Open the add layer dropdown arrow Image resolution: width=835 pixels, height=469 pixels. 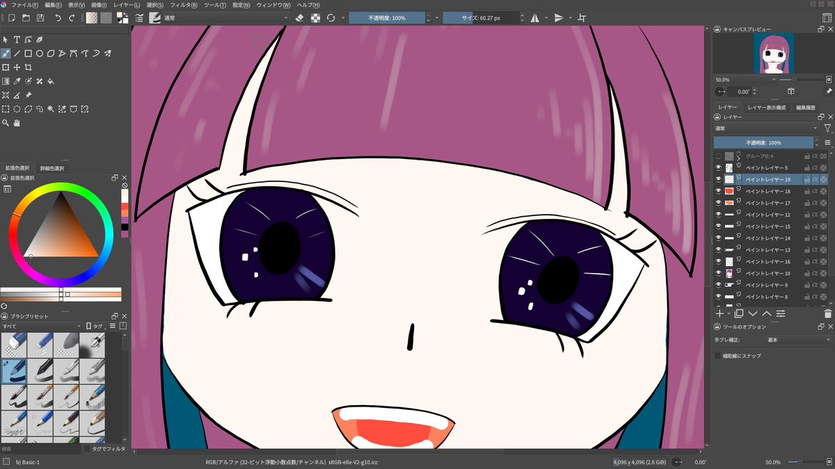(x=729, y=314)
